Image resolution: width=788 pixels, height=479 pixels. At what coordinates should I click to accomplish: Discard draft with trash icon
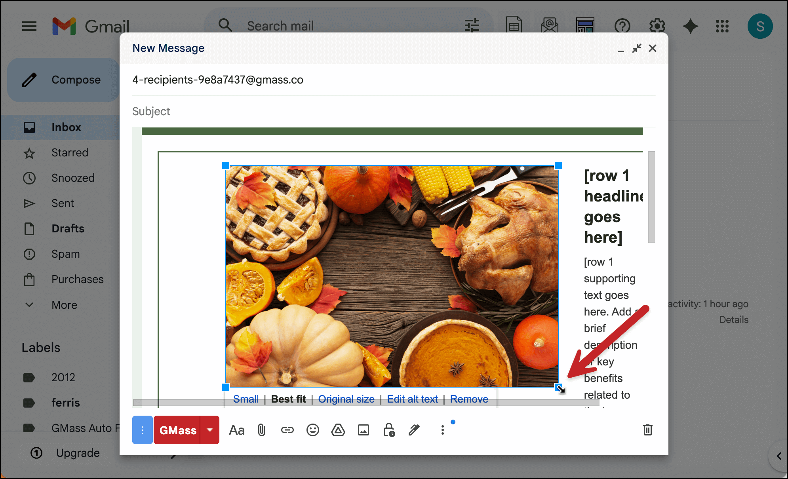(x=647, y=430)
